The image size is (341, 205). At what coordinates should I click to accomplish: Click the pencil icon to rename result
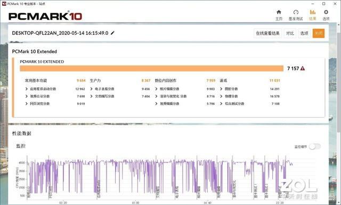pyautogui.click(x=112, y=33)
